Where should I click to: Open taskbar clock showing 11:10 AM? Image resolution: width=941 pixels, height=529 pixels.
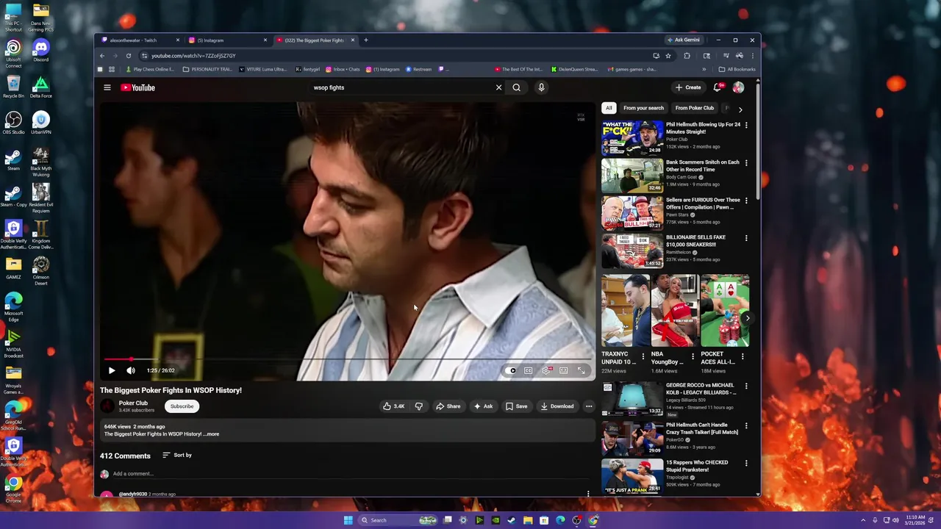(x=915, y=520)
